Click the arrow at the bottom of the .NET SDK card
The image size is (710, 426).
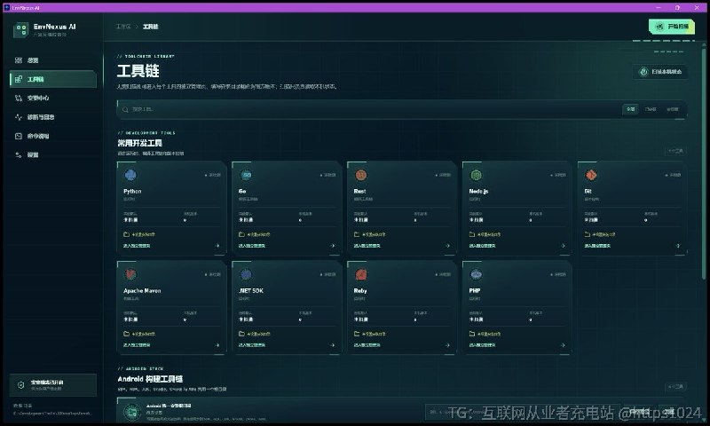(332, 345)
